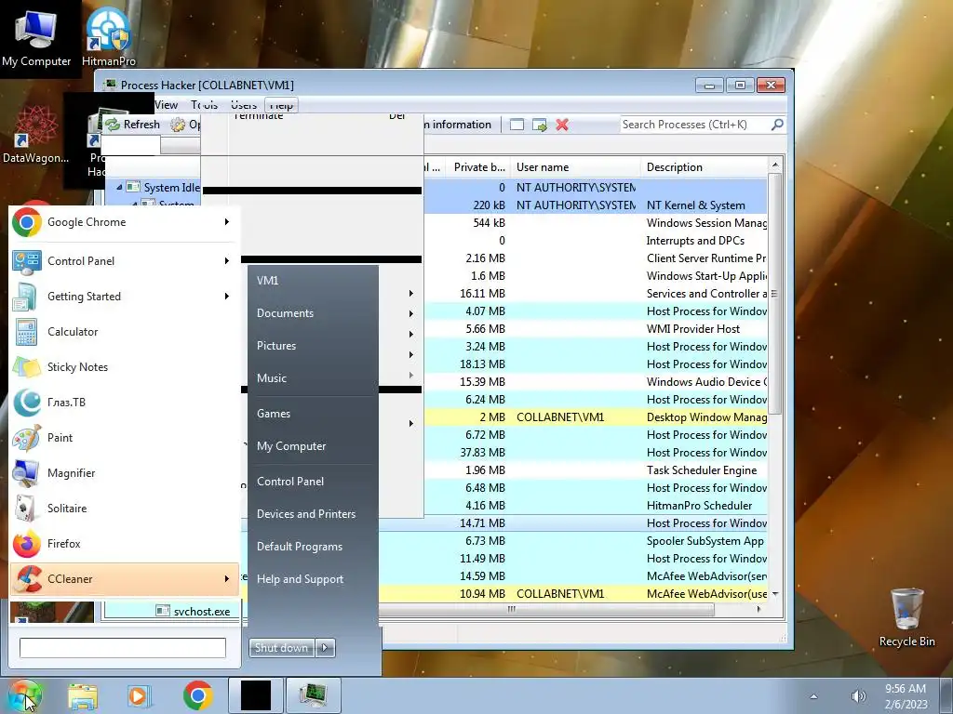Image resolution: width=953 pixels, height=714 pixels.
Task: Open Games from the Start menu right pane
Action: 274,414
